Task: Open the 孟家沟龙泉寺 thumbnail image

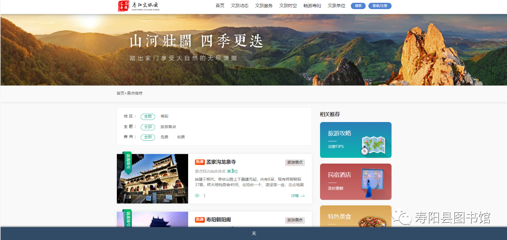Action: click(152, 179)
